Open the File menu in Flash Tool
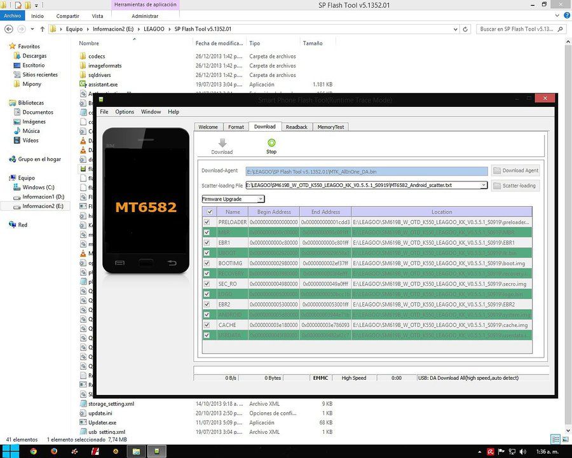 [x=104, y=112]
